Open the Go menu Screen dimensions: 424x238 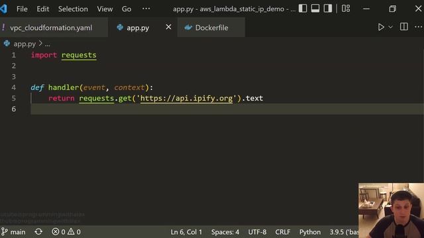127,9
